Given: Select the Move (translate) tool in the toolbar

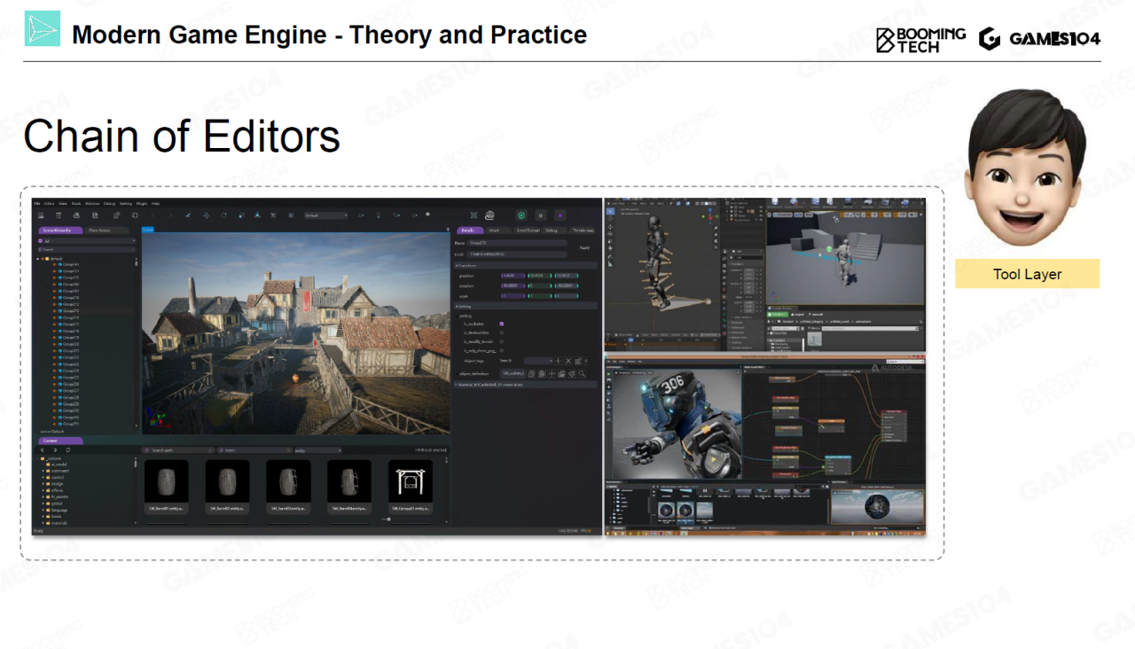Looking at the screenshot, I should tap(205, 215).
